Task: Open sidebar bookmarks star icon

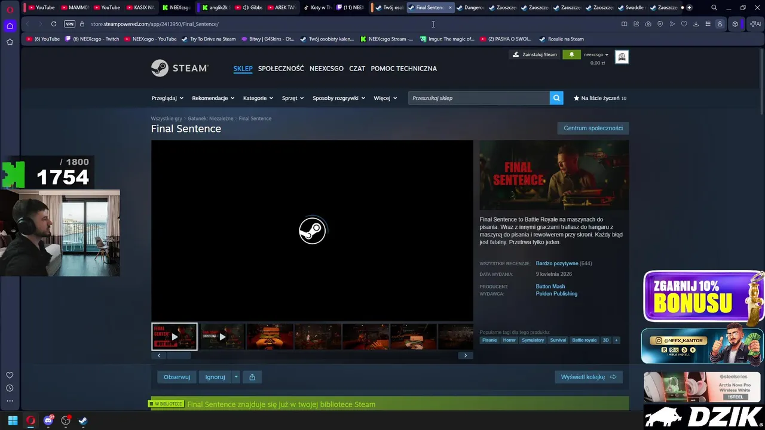Action: click(10, 42)
